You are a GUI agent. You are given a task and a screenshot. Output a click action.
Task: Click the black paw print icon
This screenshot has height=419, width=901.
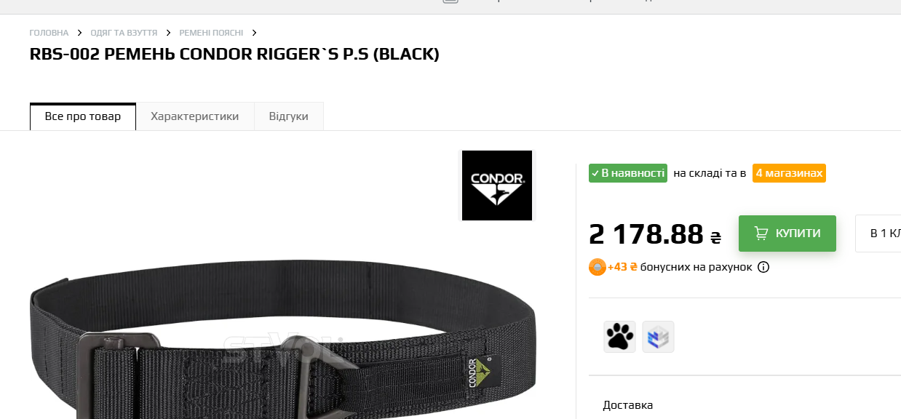[619, 337]
